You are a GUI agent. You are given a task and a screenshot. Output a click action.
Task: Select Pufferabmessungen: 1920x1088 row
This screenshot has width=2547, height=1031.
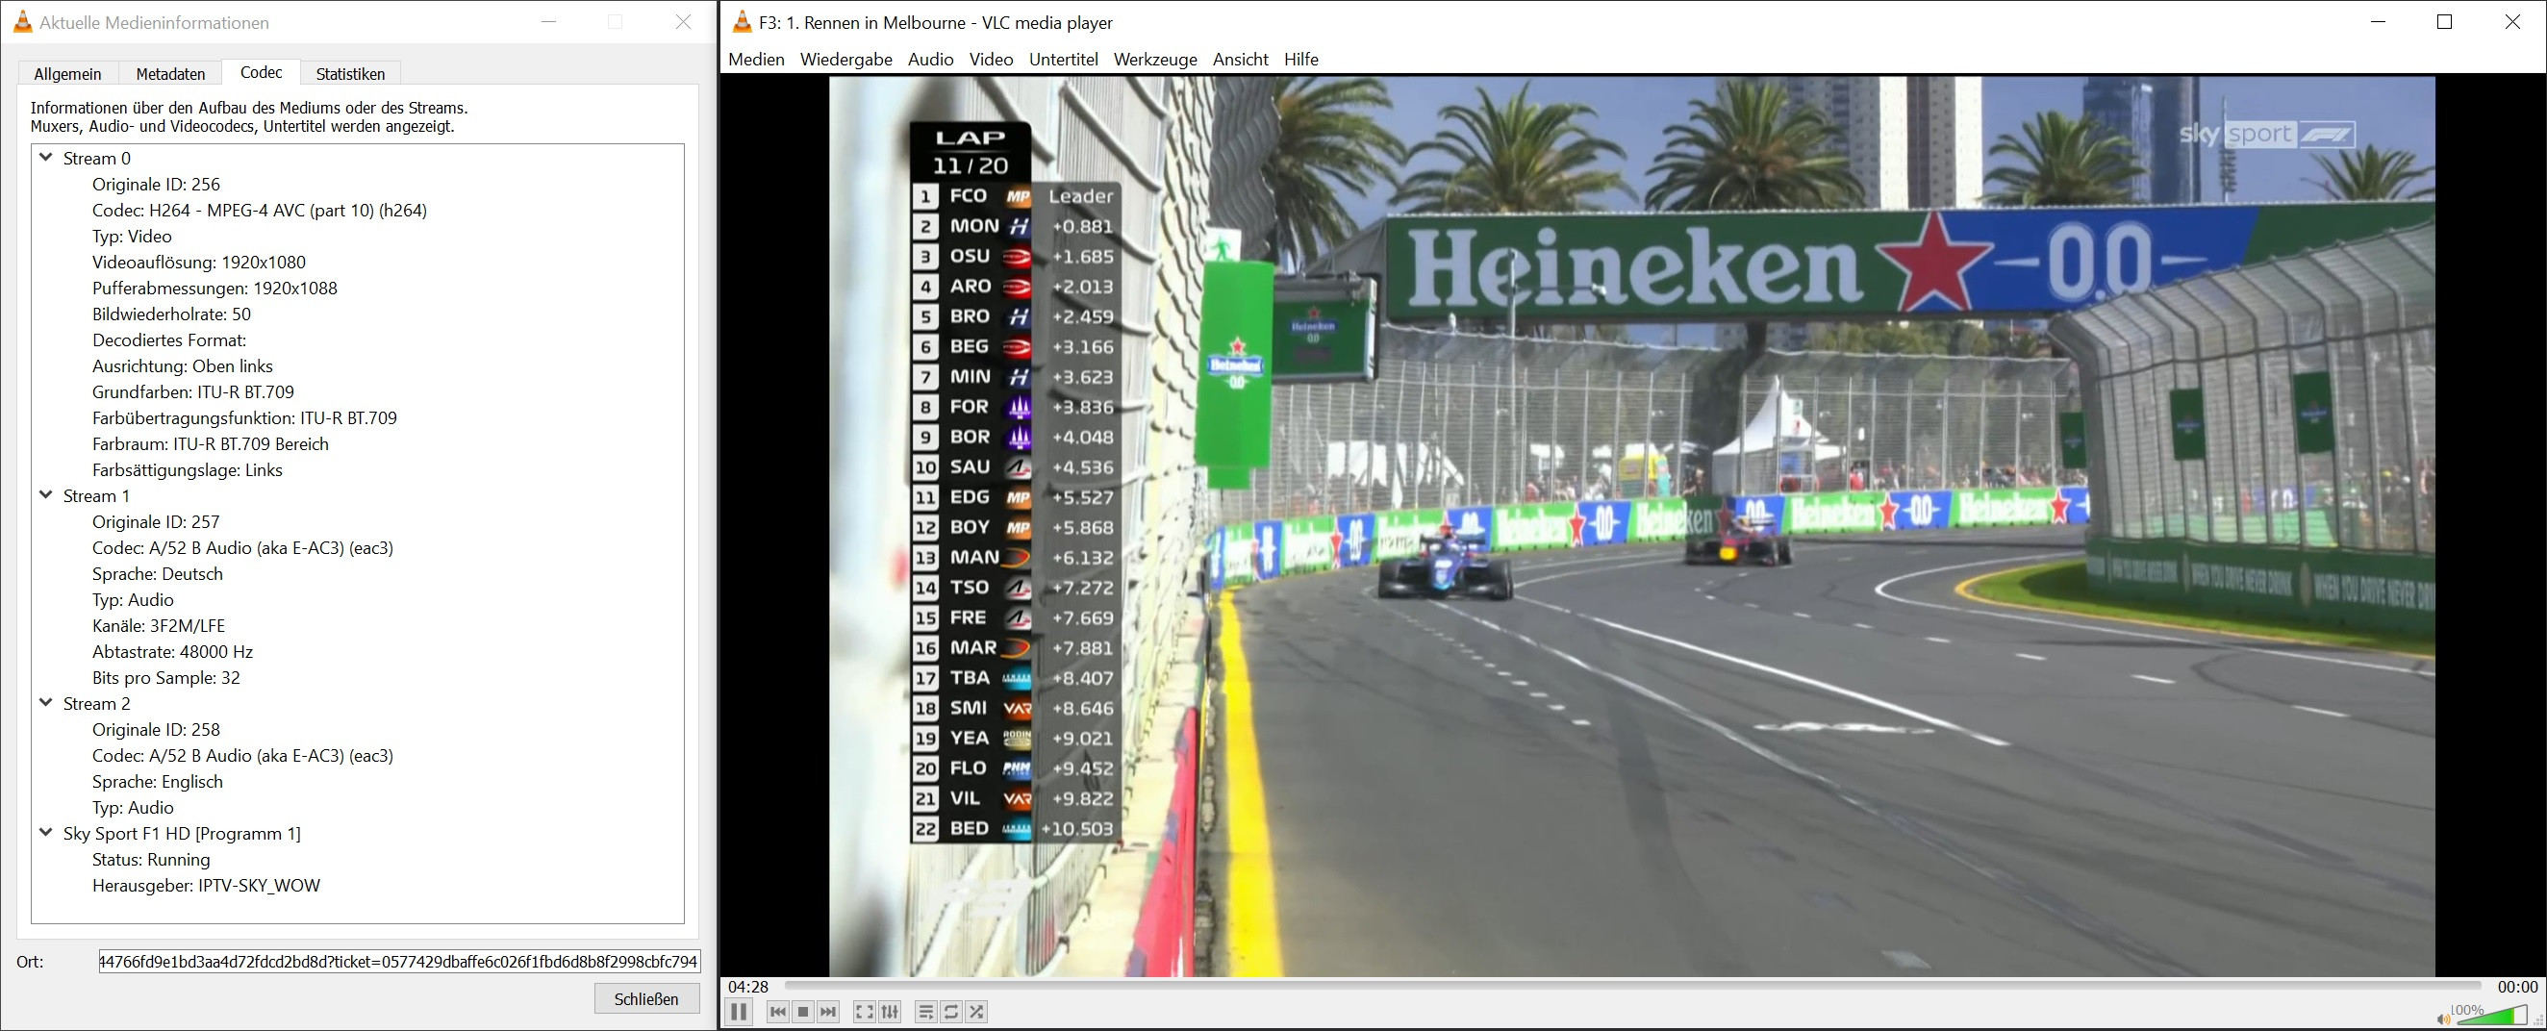[214, 288]
